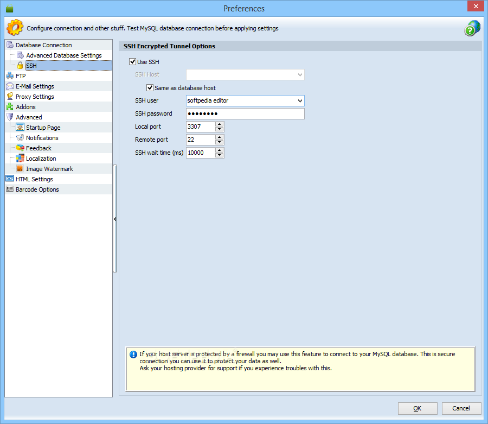Click the Database Connection icon in tree
Screen dimensions: 488x424
10,45
